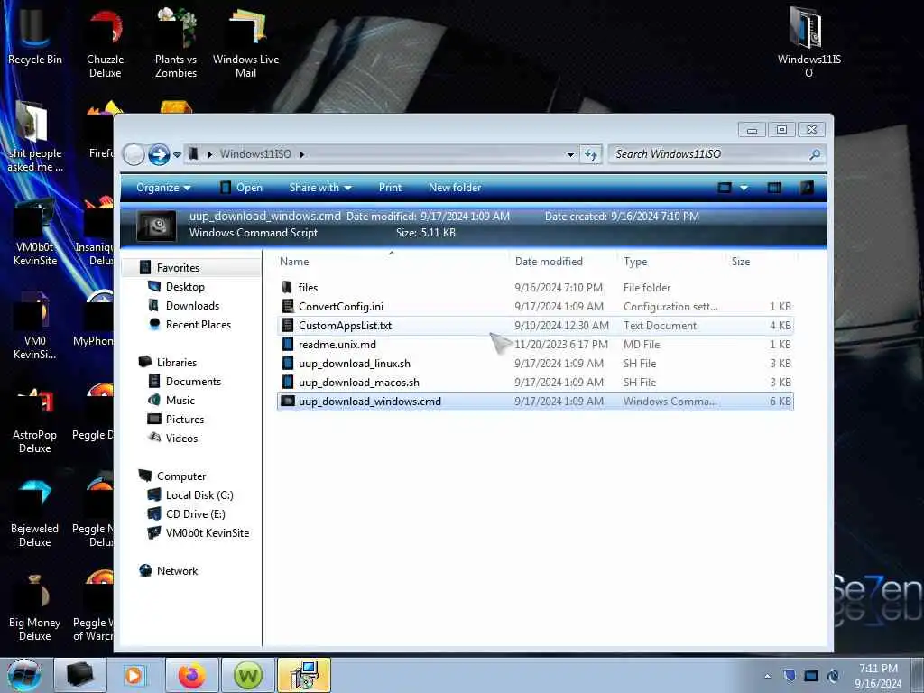Open the view options dropdown arrow
This screenshot has width=924, height=693.
(x=744, y=188)
